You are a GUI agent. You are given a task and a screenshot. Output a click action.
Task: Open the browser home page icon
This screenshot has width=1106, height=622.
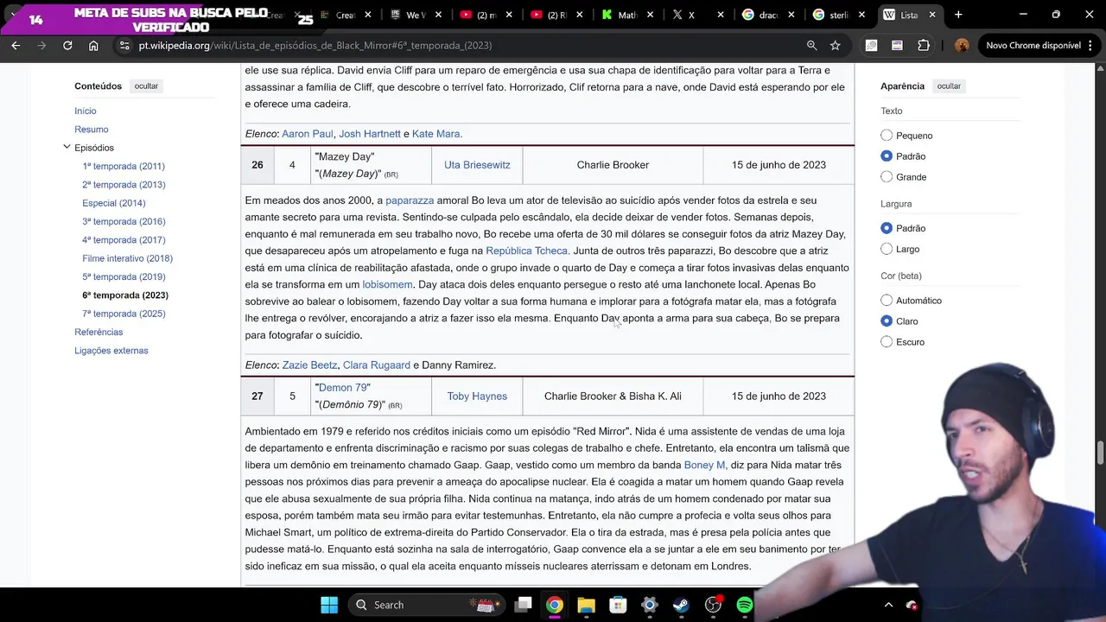93,45
